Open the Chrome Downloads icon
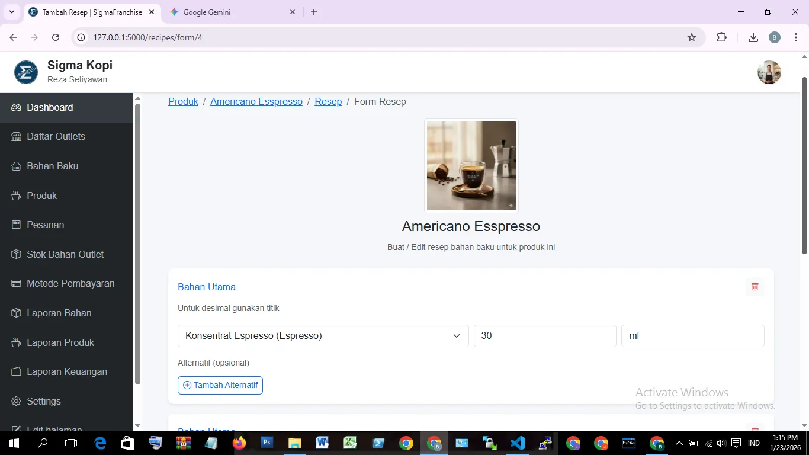809x455 pixels. click(x=753, y=37)
